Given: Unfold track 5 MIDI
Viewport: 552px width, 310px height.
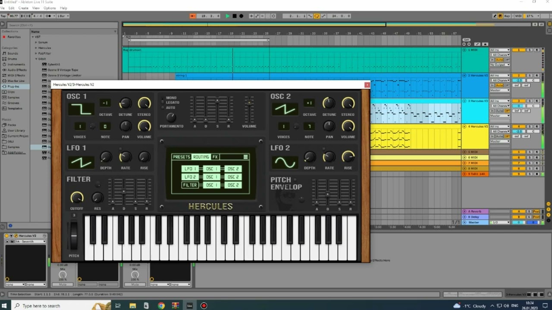Looking at the screenshot, I should [x=465, y=152].
